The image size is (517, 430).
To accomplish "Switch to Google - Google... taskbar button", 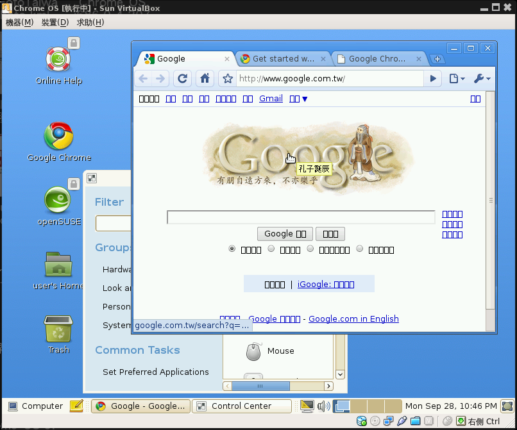I will click(140, 406).
